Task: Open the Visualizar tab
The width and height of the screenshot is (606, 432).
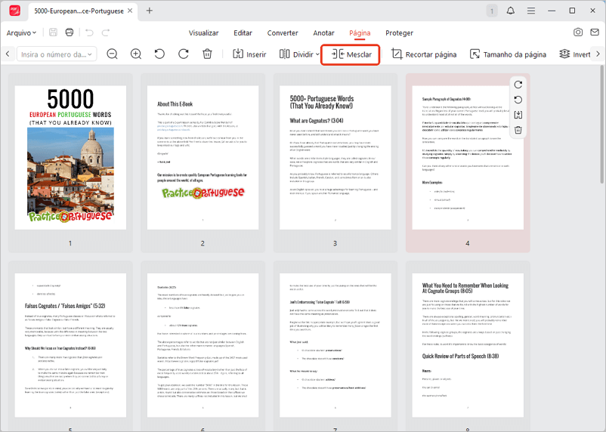Action: (204, 32)
